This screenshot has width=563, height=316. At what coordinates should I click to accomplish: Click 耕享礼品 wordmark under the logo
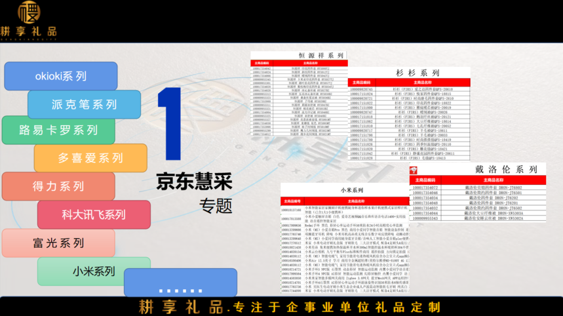28,31
